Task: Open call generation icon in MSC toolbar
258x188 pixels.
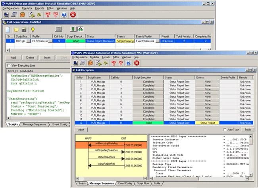Action: (98, 63)
